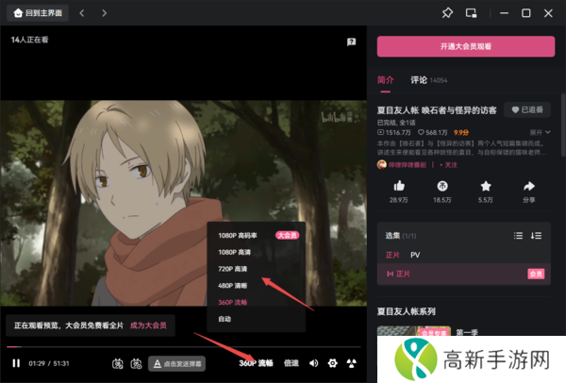Click the danmaku input field
Screen dimensions: 566x383
(177, 363)
